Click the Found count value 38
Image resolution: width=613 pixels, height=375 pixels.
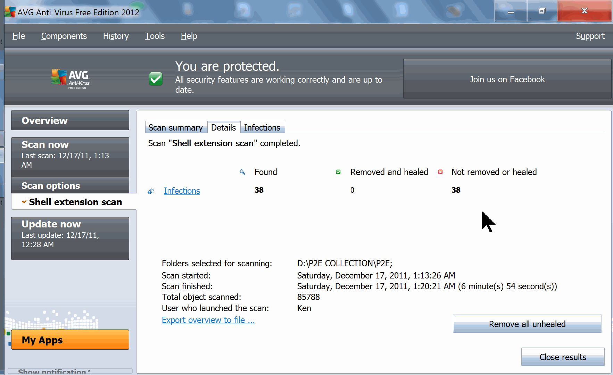(x=259, y=190)
